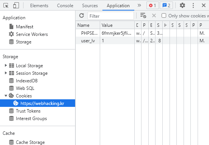Open Interest Groups
The height and width of the screenshot is (145, 209).
(31, 119)
